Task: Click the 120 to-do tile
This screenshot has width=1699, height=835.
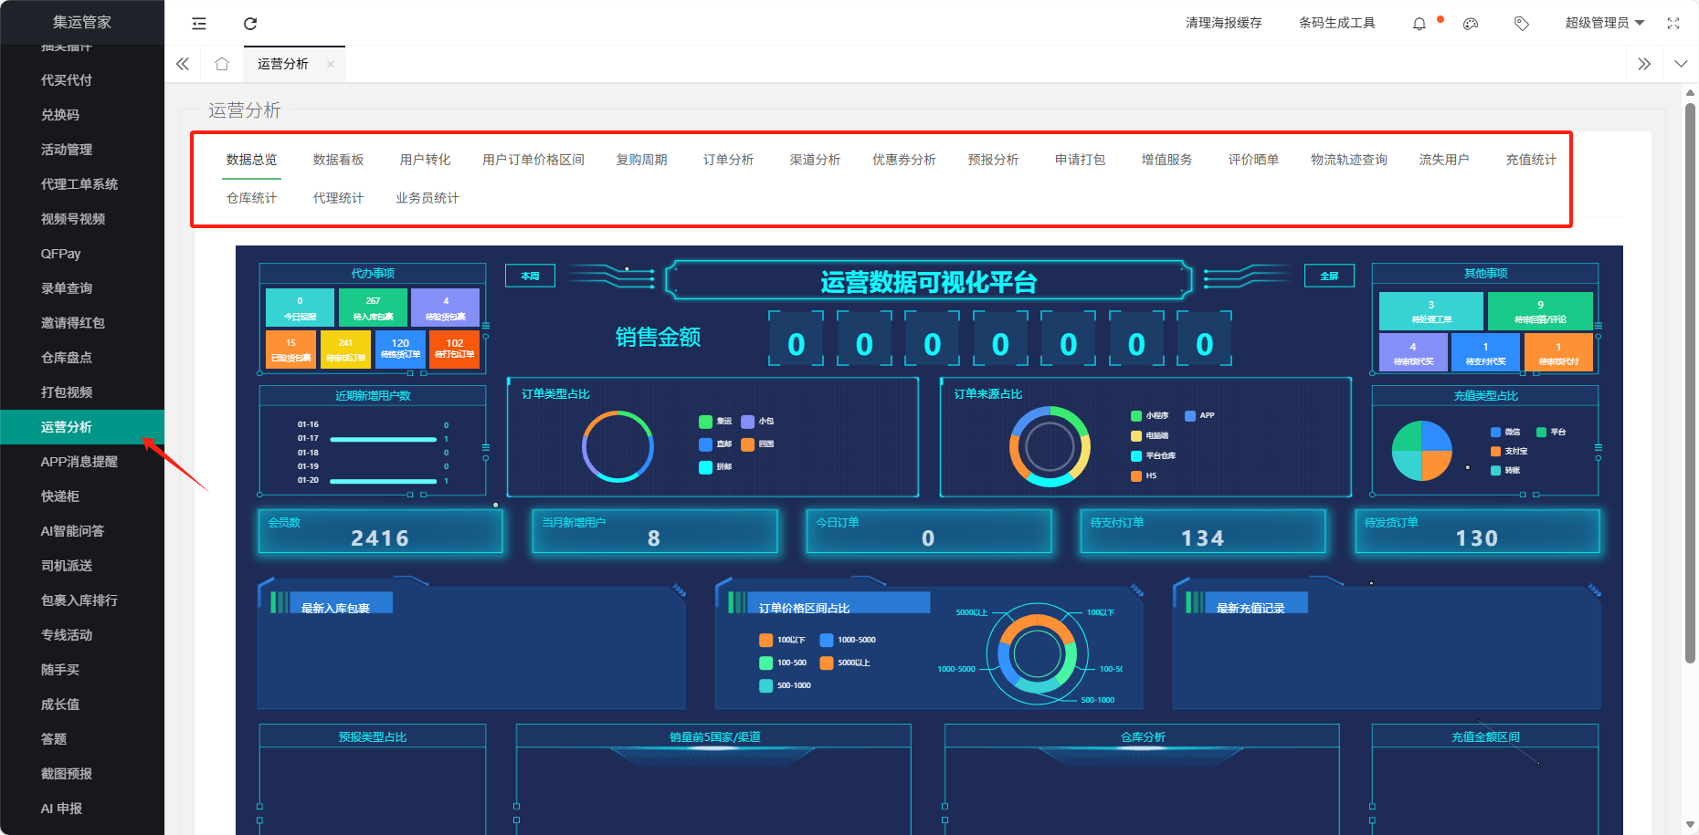Action: (400, 350)
